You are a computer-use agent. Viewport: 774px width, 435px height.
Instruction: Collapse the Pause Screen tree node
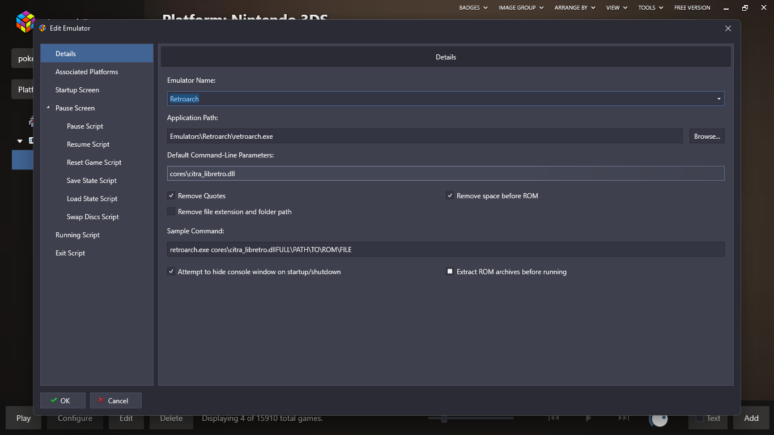click(x=49, y=108)
